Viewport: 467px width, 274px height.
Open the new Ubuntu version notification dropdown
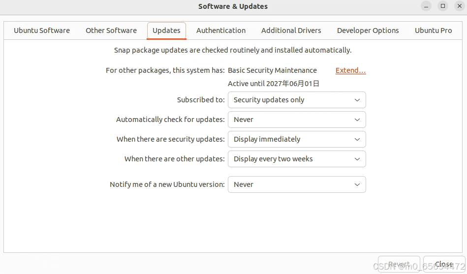click(297, 184)
